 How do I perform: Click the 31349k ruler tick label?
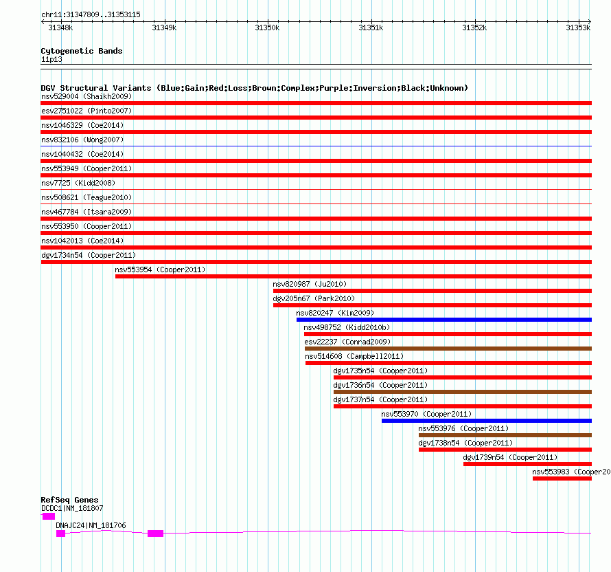(x=164, y=27)
